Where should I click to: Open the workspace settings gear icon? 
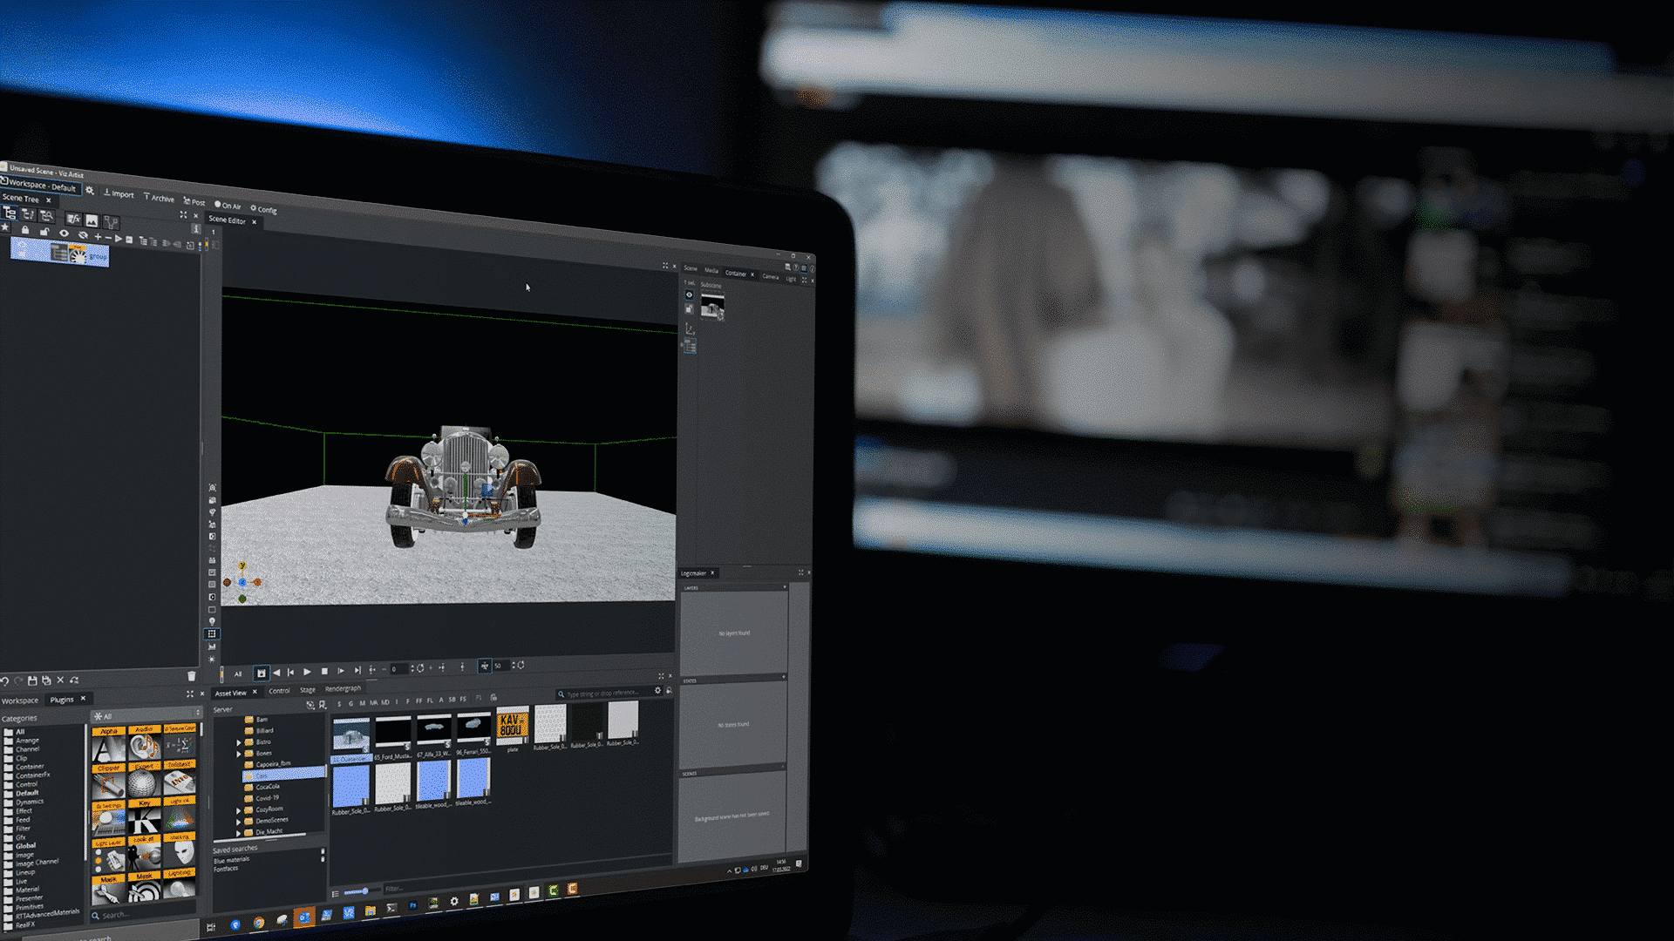90,189
